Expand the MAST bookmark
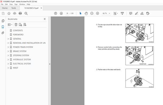This screenshot has height=105, width=163. [x=8, y=68]
